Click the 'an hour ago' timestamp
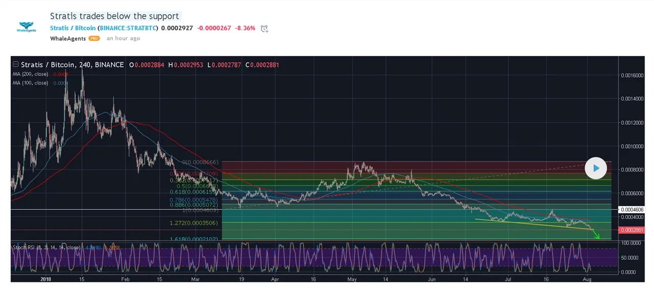 (123, 38)
